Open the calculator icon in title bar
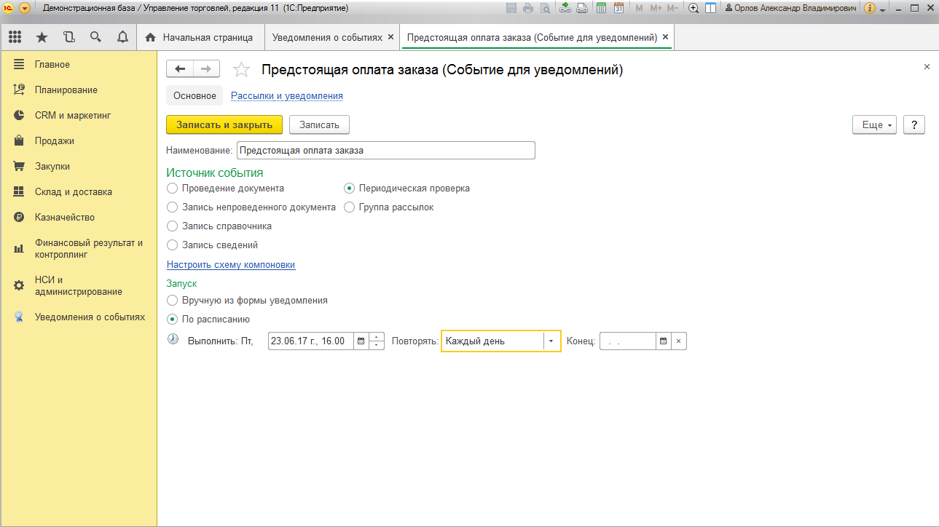The height and width of the screenshot is (527, 939). pyautogui.click(x=602, y=8)
